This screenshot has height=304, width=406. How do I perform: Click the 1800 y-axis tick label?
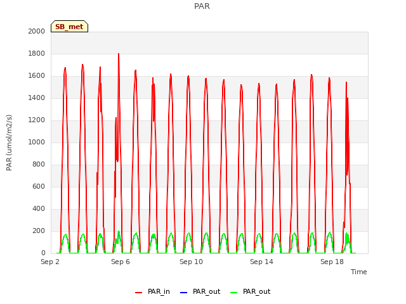(37, 53)
